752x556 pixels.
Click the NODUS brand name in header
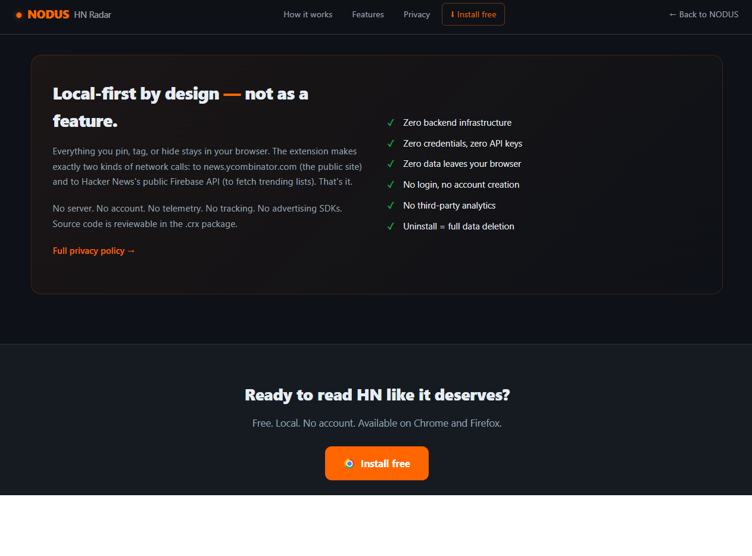48,14
